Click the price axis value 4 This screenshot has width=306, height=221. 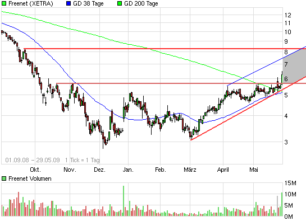[x=286, y=116]
